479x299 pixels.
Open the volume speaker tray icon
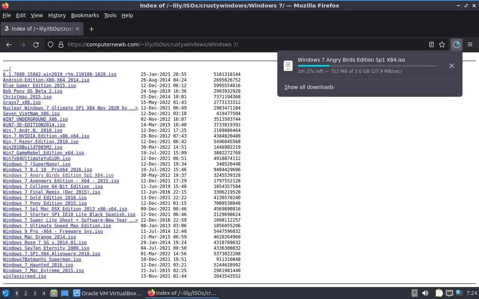[x=425, y=293]
